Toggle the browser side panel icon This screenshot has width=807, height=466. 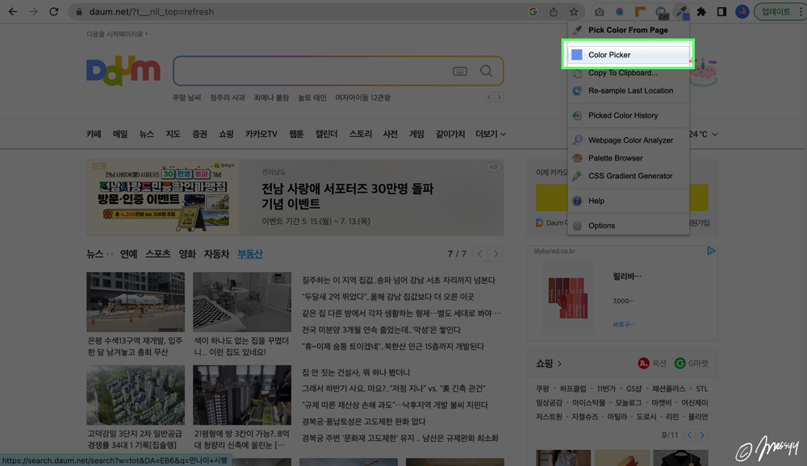[x=721, y=11]
